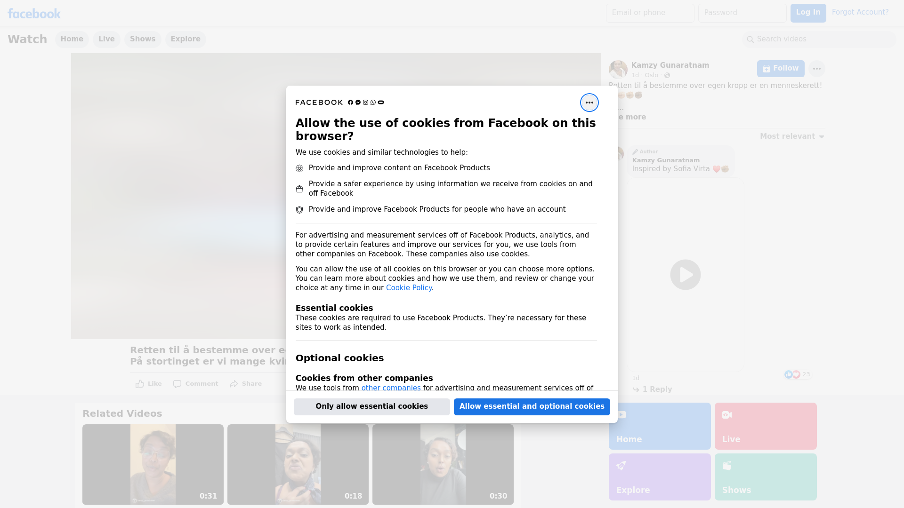
Task: Open related video with 0:31 duration
Action: pyautogui.click(x=153, y=464)
